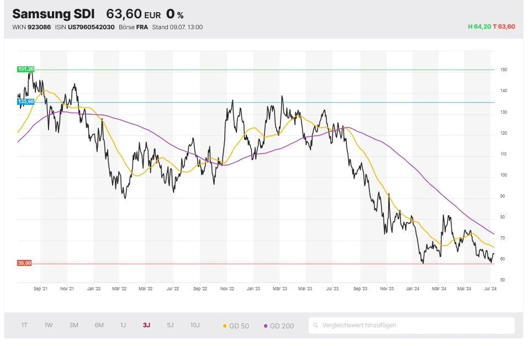
Task: Click the blue 135,60 price label
Action: pos(26,102)
